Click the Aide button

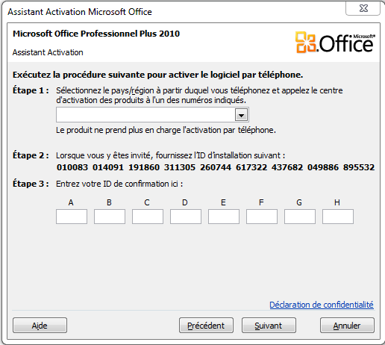40,326
